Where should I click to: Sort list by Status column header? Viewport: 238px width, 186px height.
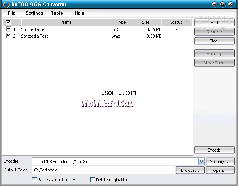tap(176, 22)
